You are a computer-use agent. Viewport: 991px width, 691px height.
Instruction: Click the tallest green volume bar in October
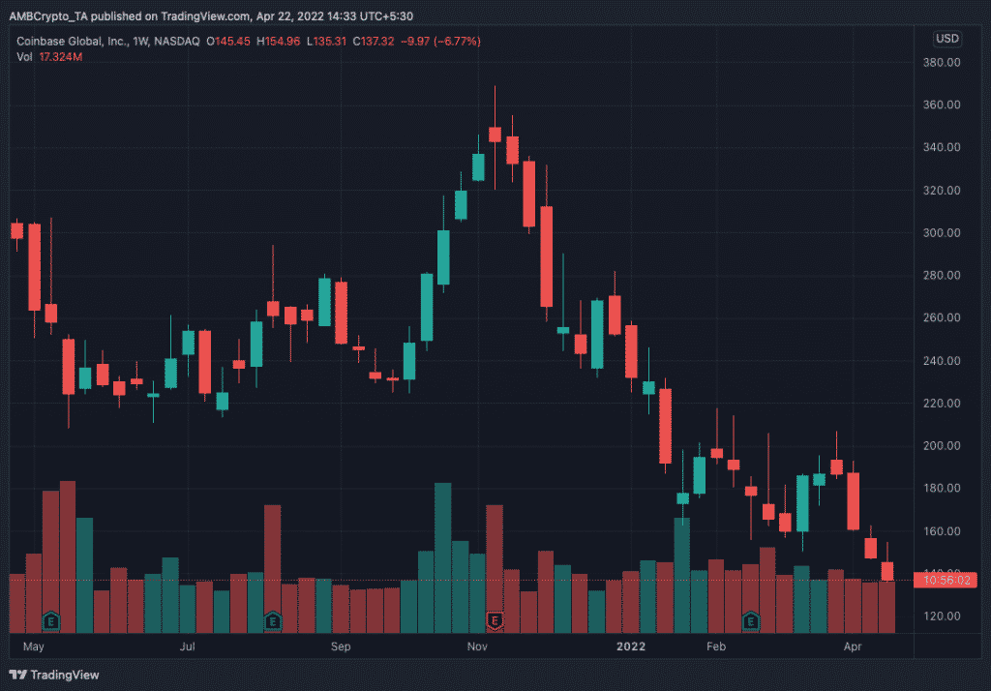point(443,557)
